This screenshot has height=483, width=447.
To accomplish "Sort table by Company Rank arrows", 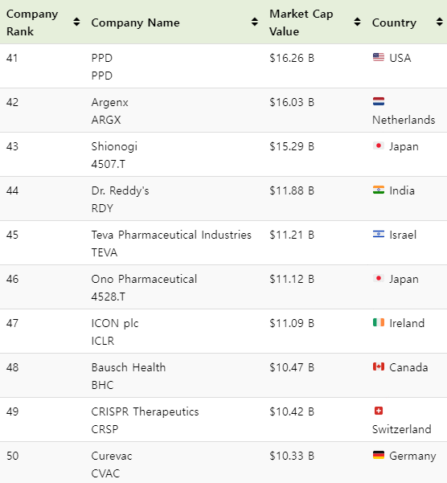I will click(76, 23).
